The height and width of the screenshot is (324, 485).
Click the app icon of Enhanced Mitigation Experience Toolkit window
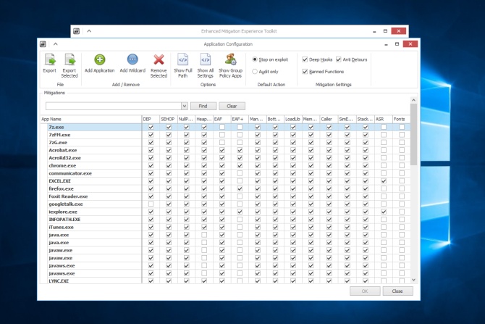click(x=77, y=31)
